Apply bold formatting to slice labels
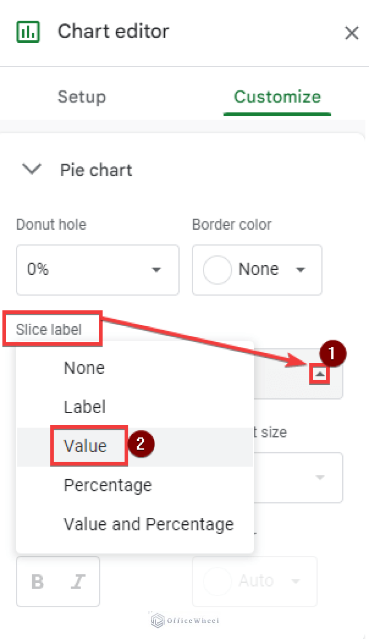 [37, 581]
